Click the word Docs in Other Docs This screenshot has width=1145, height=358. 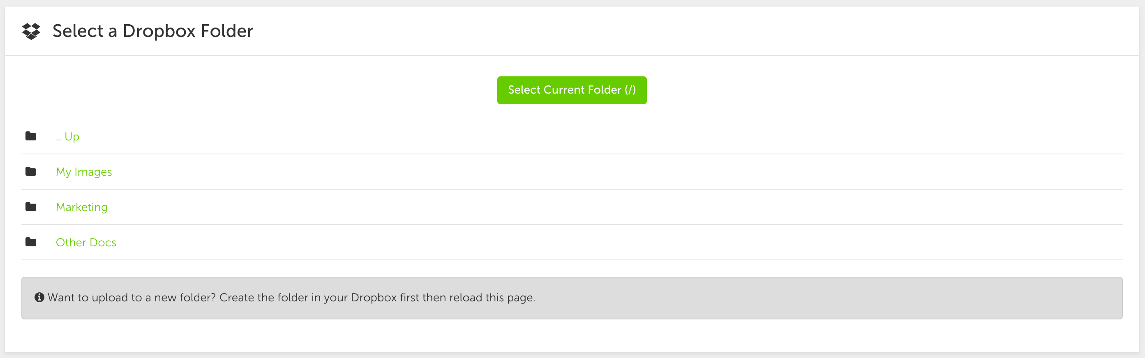103,243
